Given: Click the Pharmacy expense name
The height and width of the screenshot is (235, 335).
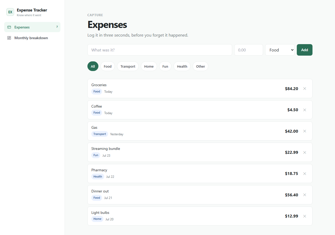Looking at the screenshot, I should pos(99,170).
